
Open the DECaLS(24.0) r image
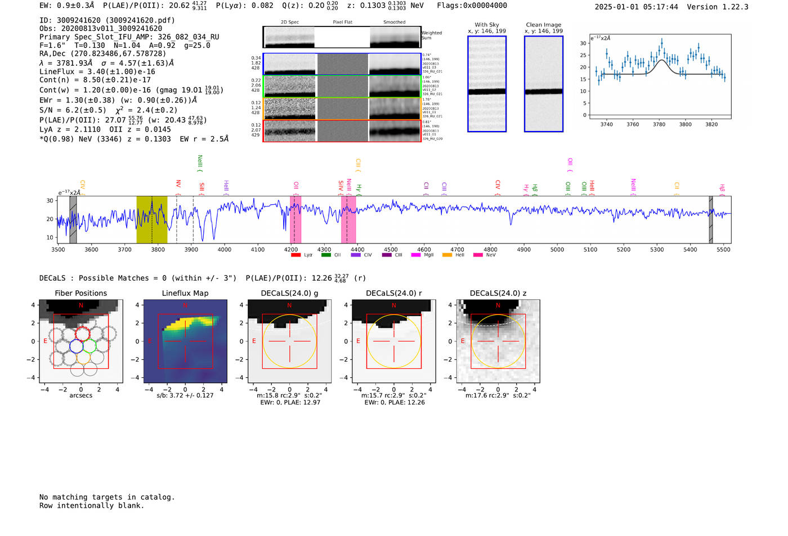point(393,341)
